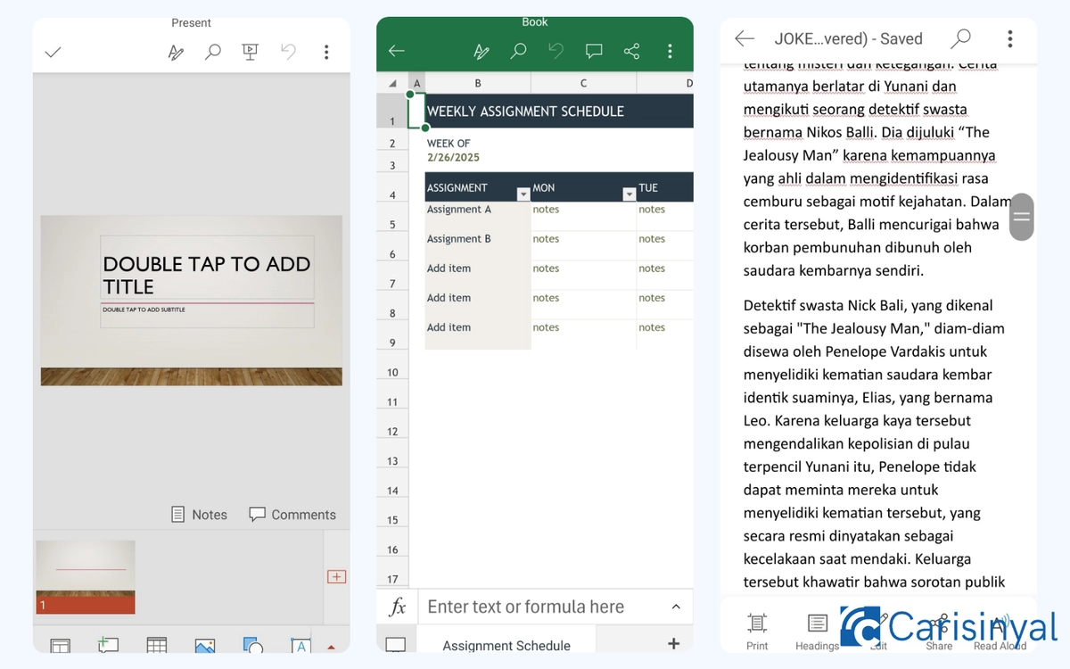Open the Comments pane in PowerPoint
This screenshot has height=669, width=1070.
[292, 515]
